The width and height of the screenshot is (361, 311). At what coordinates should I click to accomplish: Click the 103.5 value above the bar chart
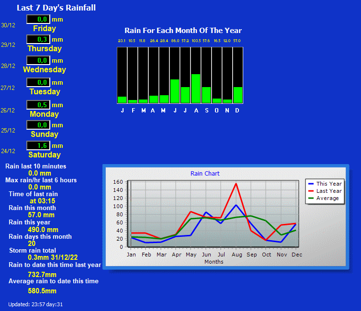(196, 41)
